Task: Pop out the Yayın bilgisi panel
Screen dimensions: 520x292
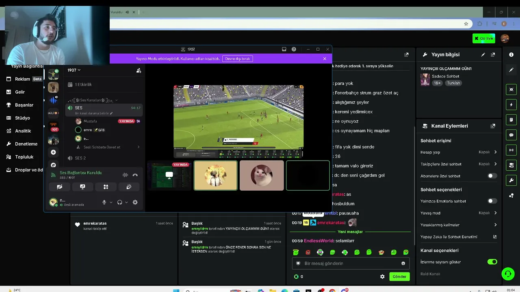Action: tap(493, 55)
